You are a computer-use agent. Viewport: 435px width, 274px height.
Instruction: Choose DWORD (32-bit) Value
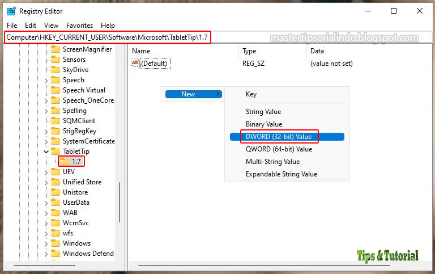click(x=287, y=137)
